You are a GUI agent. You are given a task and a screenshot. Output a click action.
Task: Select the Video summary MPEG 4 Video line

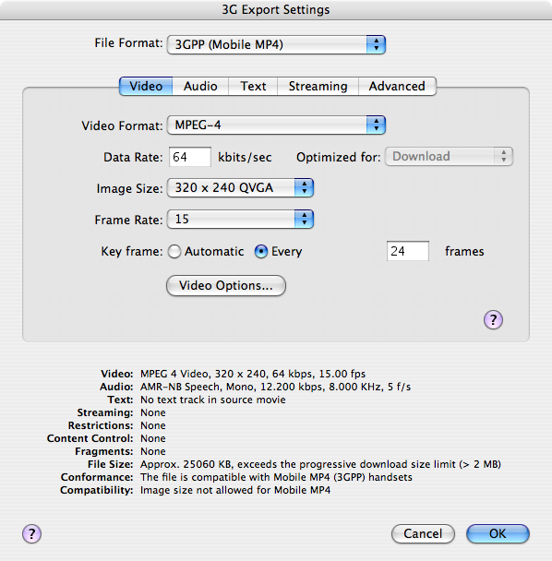[x=253, y=374]
